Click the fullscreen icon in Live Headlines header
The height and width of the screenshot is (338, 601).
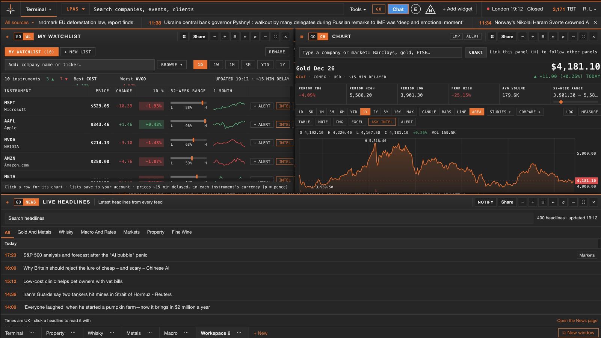[x=583, y=202]
